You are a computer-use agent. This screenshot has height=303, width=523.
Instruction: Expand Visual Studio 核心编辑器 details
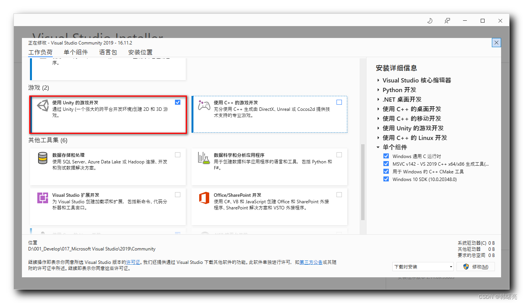pos(378,80)
